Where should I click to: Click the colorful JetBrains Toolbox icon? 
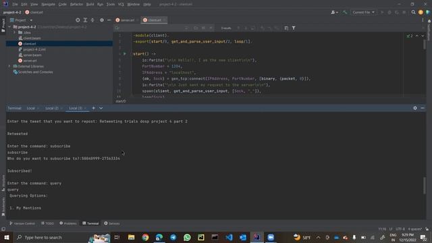tap(428, 12)
